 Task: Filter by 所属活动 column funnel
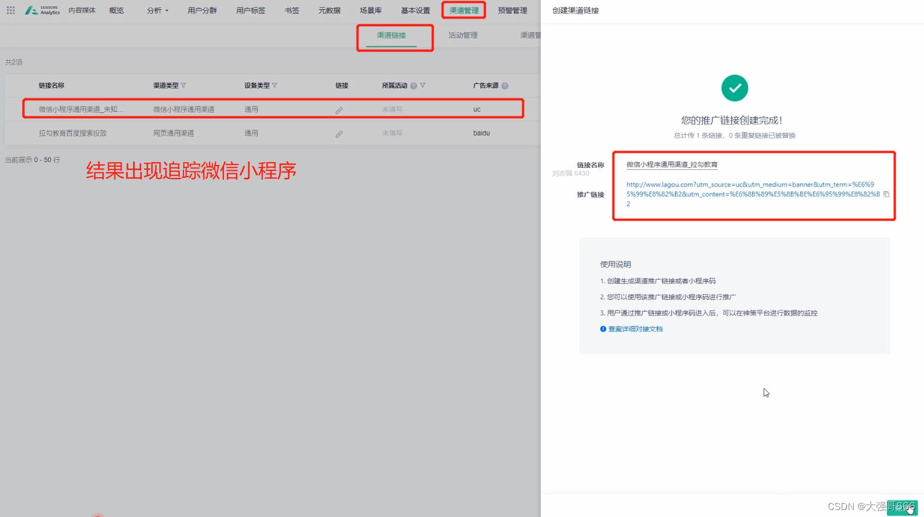pyautogui.click(x=423, y=85)
